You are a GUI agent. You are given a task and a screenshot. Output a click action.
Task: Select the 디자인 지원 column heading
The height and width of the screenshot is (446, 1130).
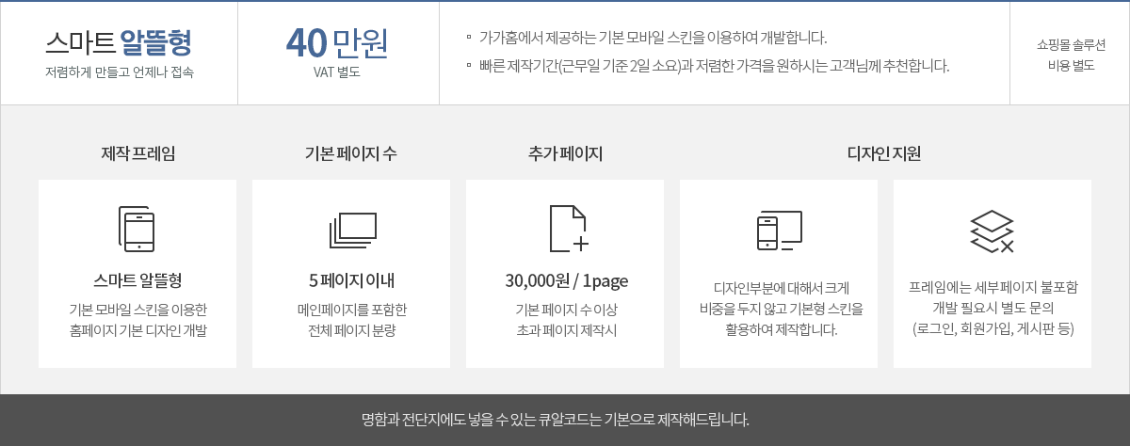(x=884, y=152)
